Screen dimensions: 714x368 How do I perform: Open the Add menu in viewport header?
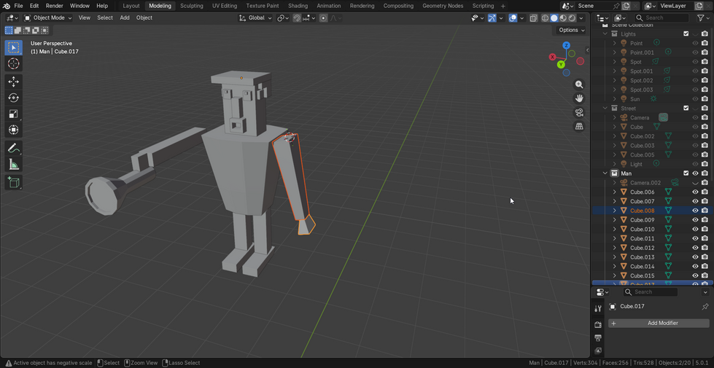pos(124,17)
